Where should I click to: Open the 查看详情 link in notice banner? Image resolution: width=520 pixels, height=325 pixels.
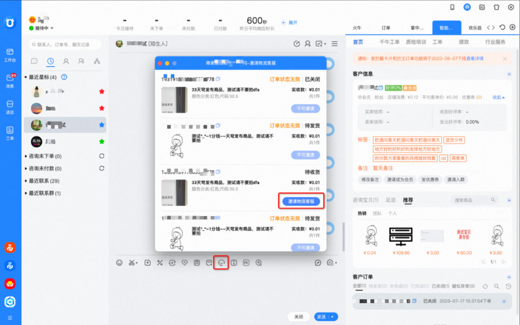coord(475,59)
